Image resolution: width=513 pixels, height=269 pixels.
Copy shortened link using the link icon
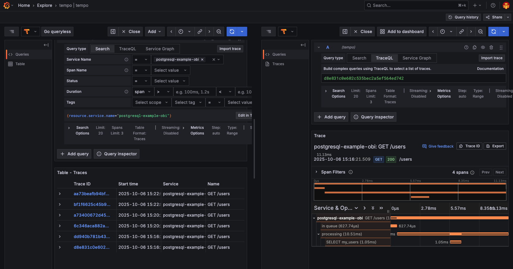[x=200, y=31]
